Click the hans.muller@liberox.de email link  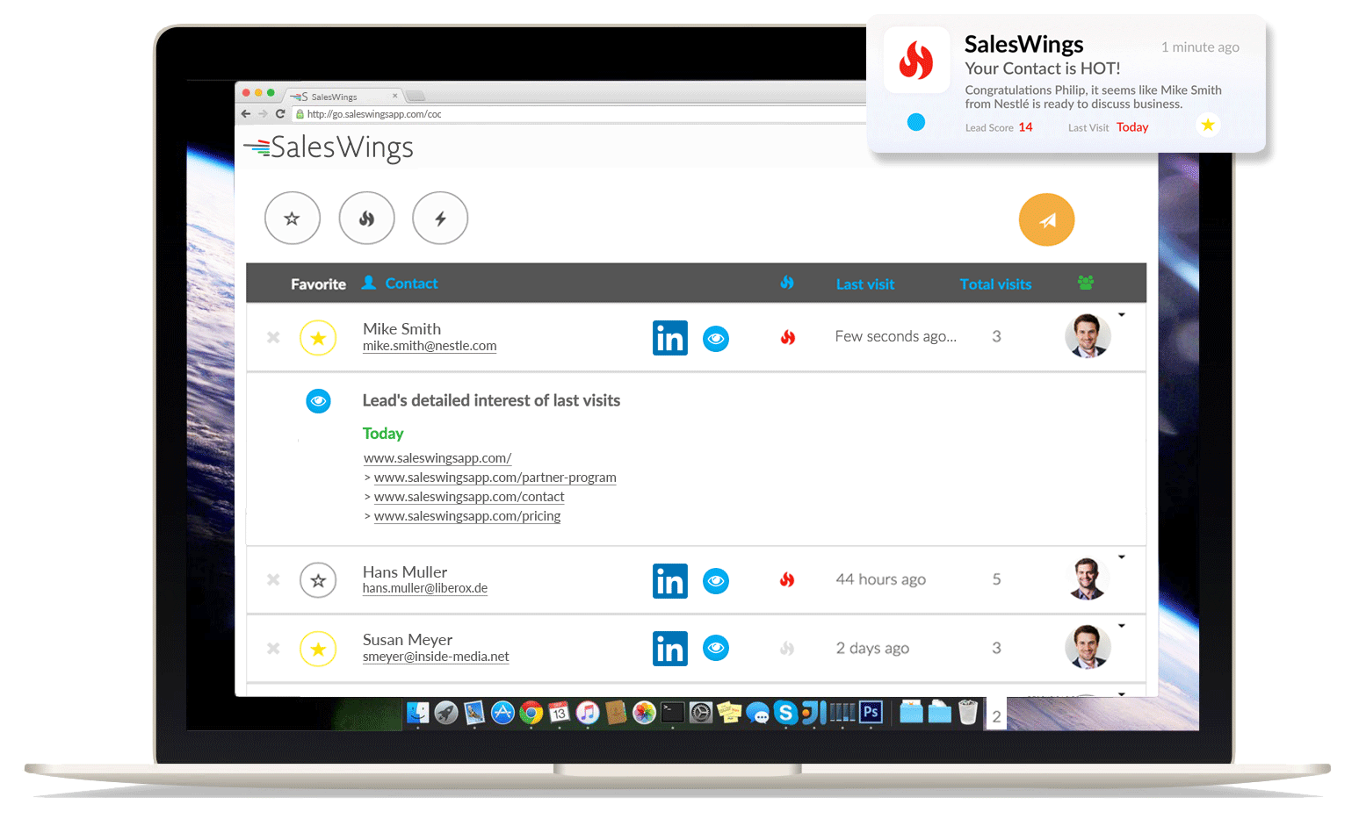pyautogui.click(x=425, y=588)
